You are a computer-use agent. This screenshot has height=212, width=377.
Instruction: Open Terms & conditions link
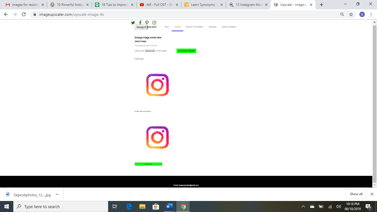pos(229,27)
